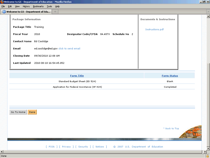The height and width of the screenshot is (158, 210).
Task: Click the 'Blank' form status cell
Action: tap(170, 81)
